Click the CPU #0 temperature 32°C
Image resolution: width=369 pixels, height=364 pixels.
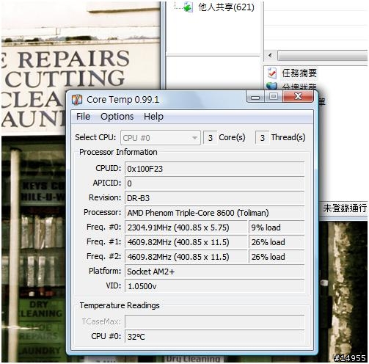(214, 337)
